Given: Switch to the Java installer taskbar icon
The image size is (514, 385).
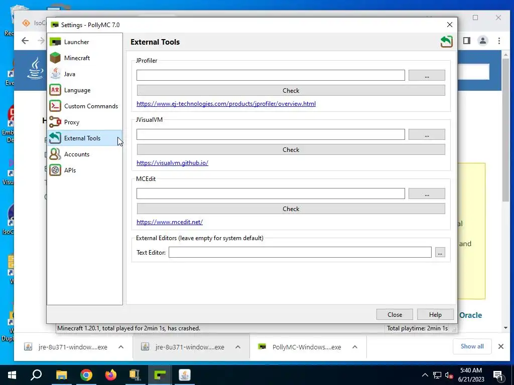Looking at the screenshot, I should coord(184,375).
